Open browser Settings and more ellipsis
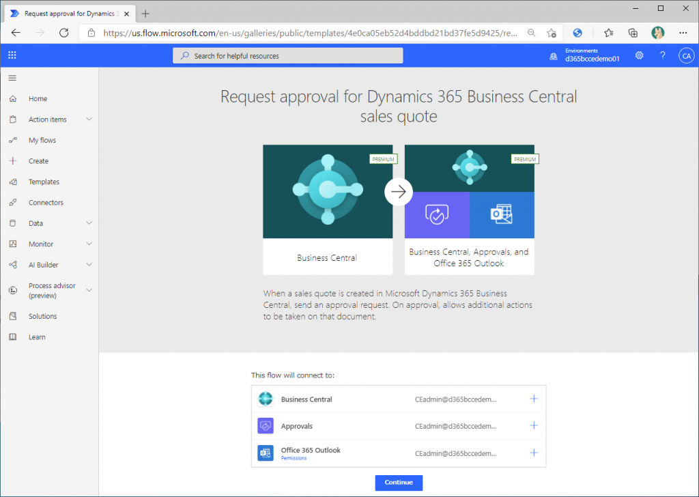 click(x=683, y=33)
